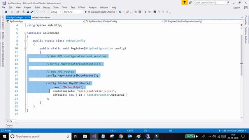
Task: Open File Explorer from the taskbar
Action: tap(85, 136)
